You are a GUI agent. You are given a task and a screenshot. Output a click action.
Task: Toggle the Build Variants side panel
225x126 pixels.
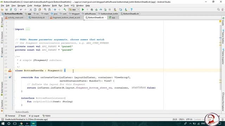[x=2, y=89]
